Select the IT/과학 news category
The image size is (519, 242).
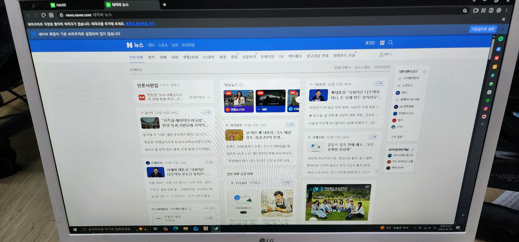pyautogui.click(x=209, y=57)
